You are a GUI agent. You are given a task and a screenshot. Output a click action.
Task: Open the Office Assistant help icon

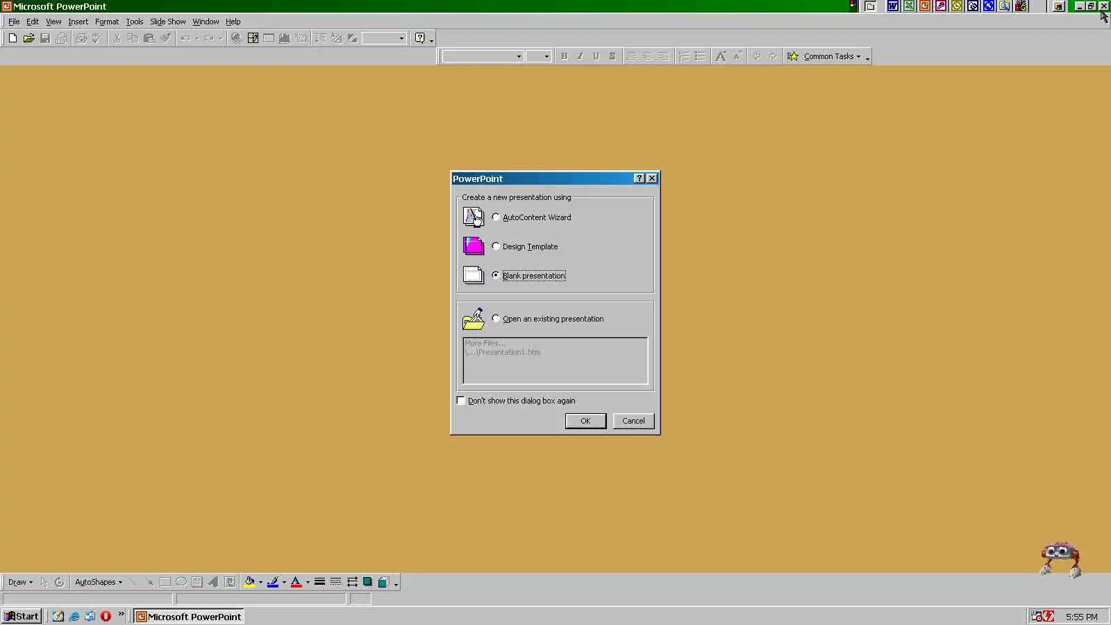click(x=419, y=38)
